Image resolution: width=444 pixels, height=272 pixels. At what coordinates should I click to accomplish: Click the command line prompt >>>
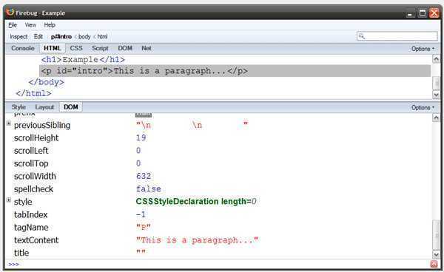pos(13,264)
